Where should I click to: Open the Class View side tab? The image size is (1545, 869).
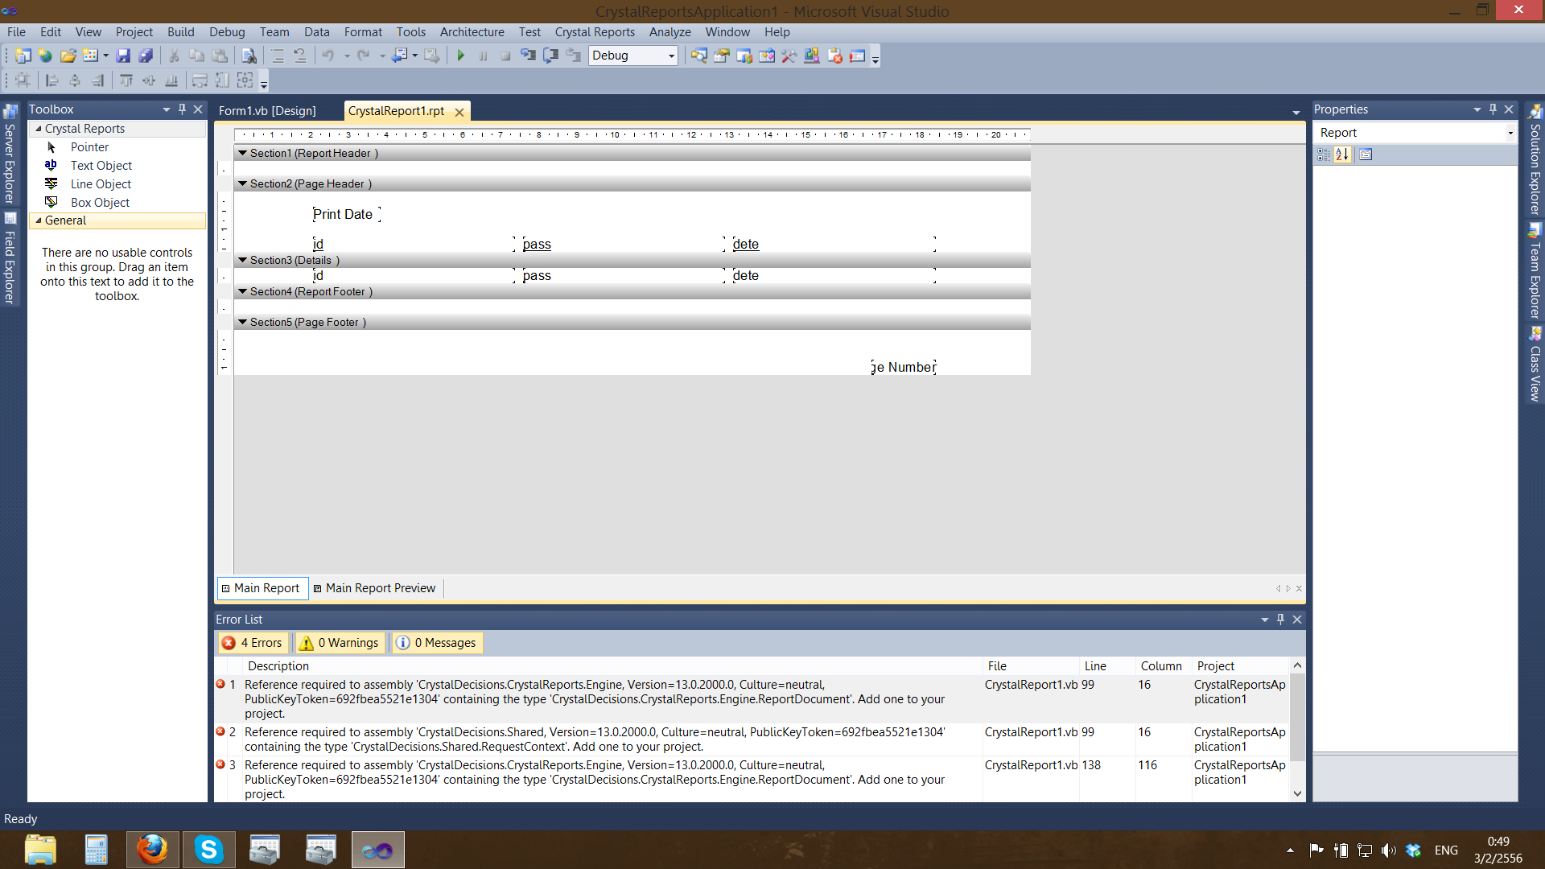(x=1535, y=364)
